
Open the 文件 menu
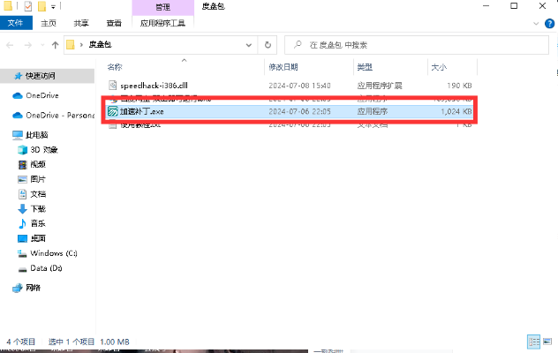[15, 25]
